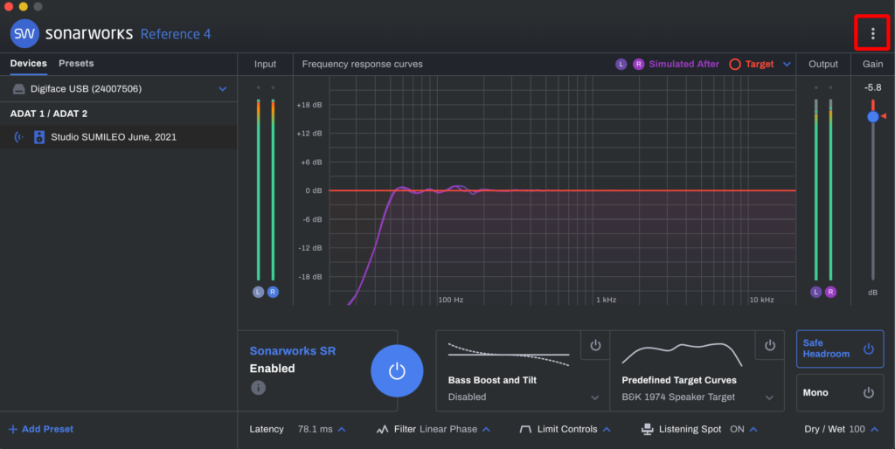Click the Sonarworks SW logo
The width and height of the screenshot is (895, 449).
click(24, 34)
